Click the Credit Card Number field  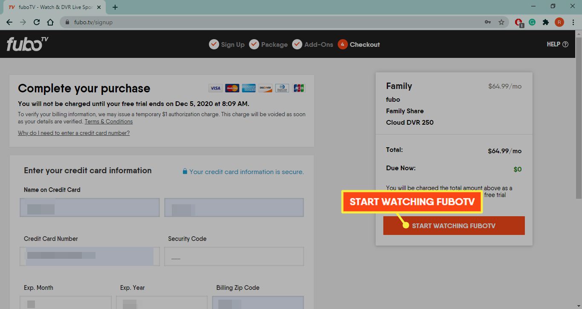tap(90, 256)
